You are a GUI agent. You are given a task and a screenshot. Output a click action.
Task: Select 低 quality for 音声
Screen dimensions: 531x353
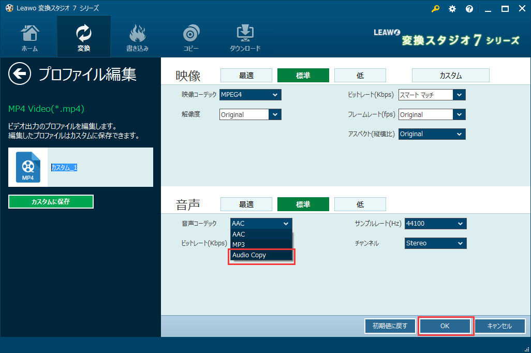[360, 204]
